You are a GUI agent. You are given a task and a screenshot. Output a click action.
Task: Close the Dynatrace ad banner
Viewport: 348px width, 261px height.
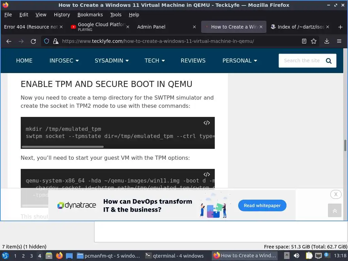point(336,194)
